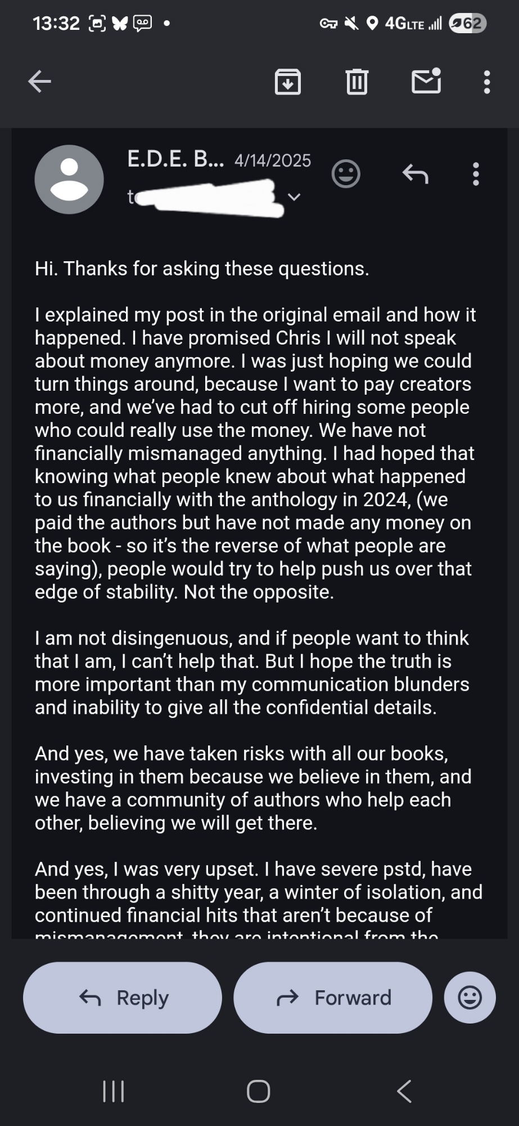
Task: Mark the email as unread
Action: (x=426, y=82)
